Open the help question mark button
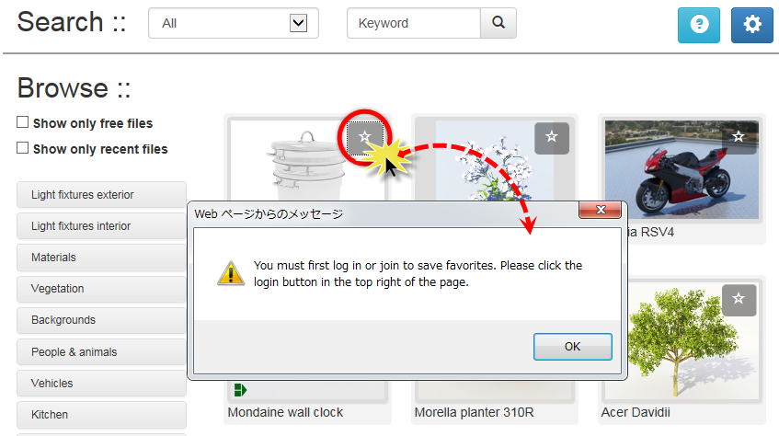The image size is (779, 436). pyautogui.click(x=698, y=25)
